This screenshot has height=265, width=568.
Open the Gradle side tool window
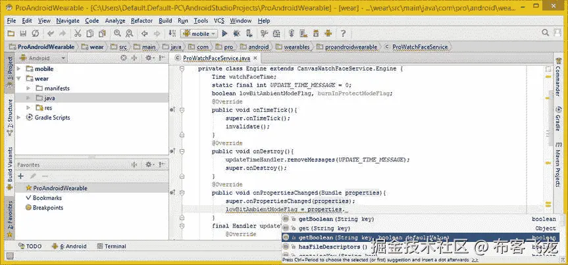(x=558, y=118)
